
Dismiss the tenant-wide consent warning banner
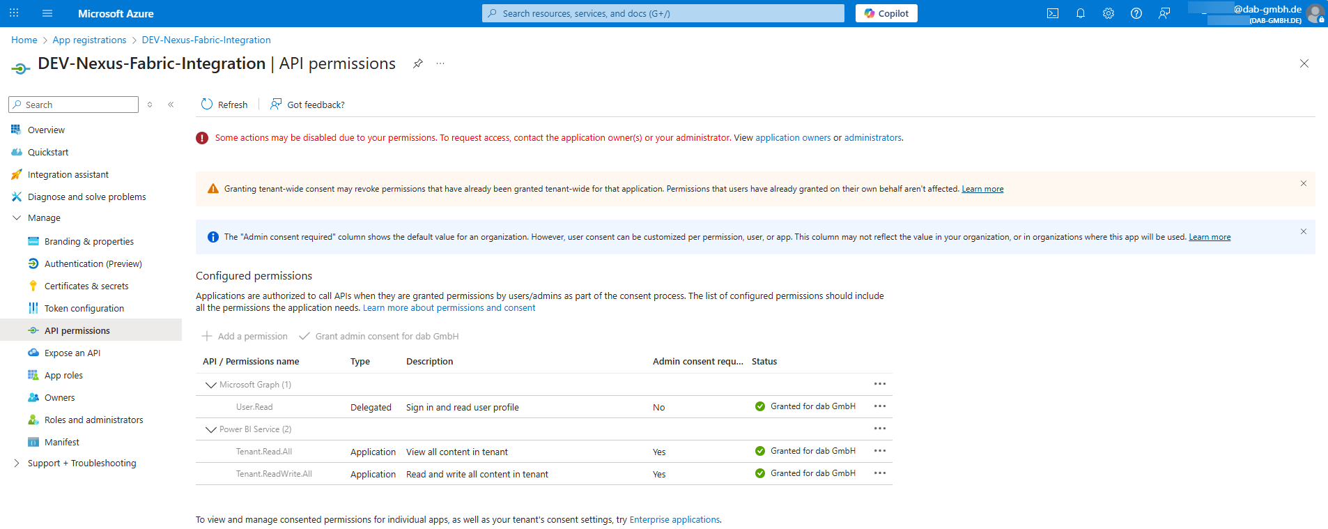(x=1303, y=183)
